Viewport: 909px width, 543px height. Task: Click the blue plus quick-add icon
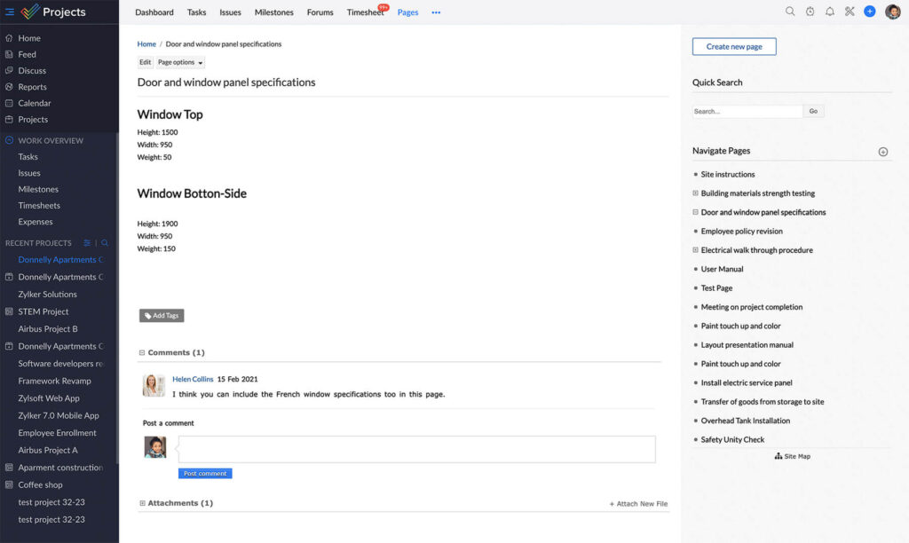(869, 12)
